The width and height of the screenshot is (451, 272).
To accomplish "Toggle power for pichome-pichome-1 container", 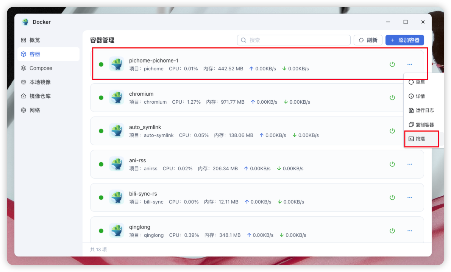I will click(392, 64).
